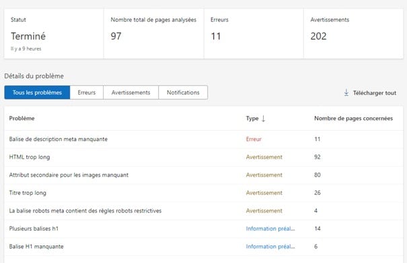Click the Il y a 9 heures timestamp
This screenshot has width=407, height=263.
[26, 49]
